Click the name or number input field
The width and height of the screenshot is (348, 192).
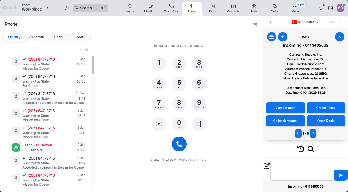pos(178,46)
